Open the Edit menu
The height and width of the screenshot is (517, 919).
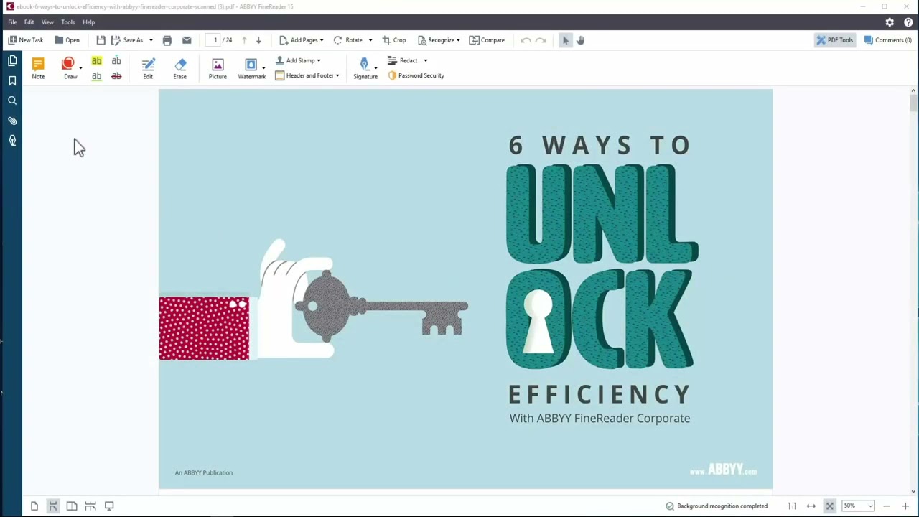point(29,22)
